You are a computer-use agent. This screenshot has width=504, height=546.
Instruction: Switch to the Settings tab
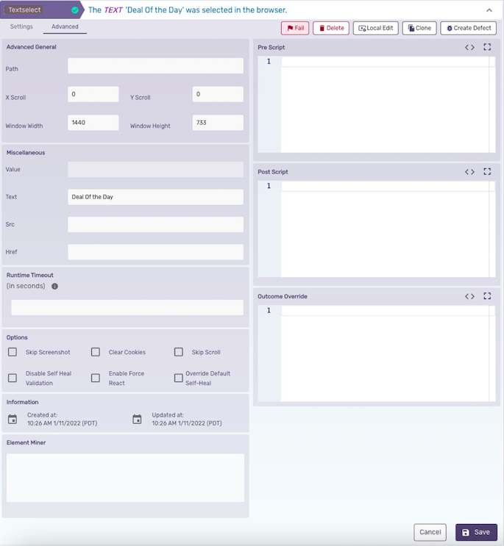point(21,26)
